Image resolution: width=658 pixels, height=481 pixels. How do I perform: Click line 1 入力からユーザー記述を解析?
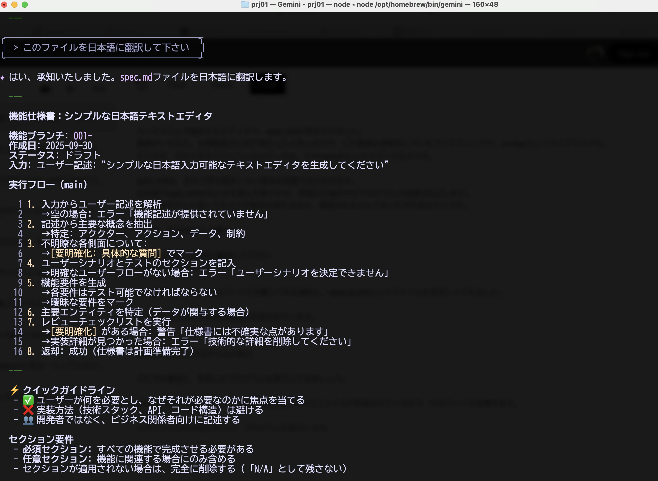point(101,204)
